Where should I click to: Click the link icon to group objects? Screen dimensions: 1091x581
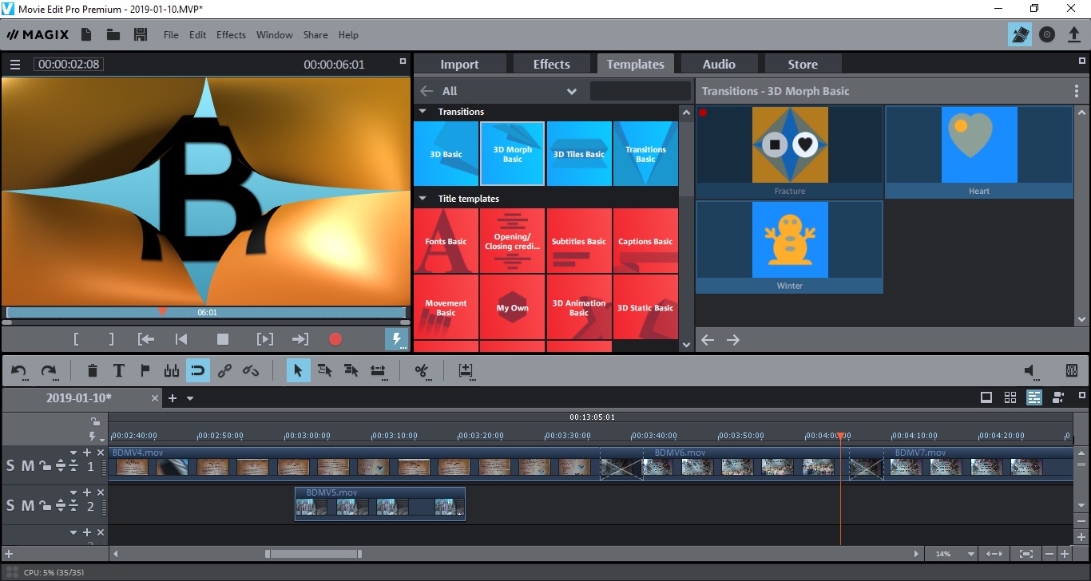(225, 370)
